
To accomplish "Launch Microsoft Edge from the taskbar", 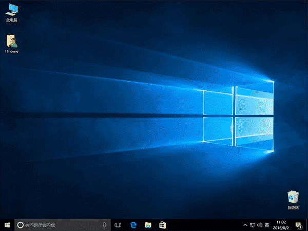I will [132, 225].
